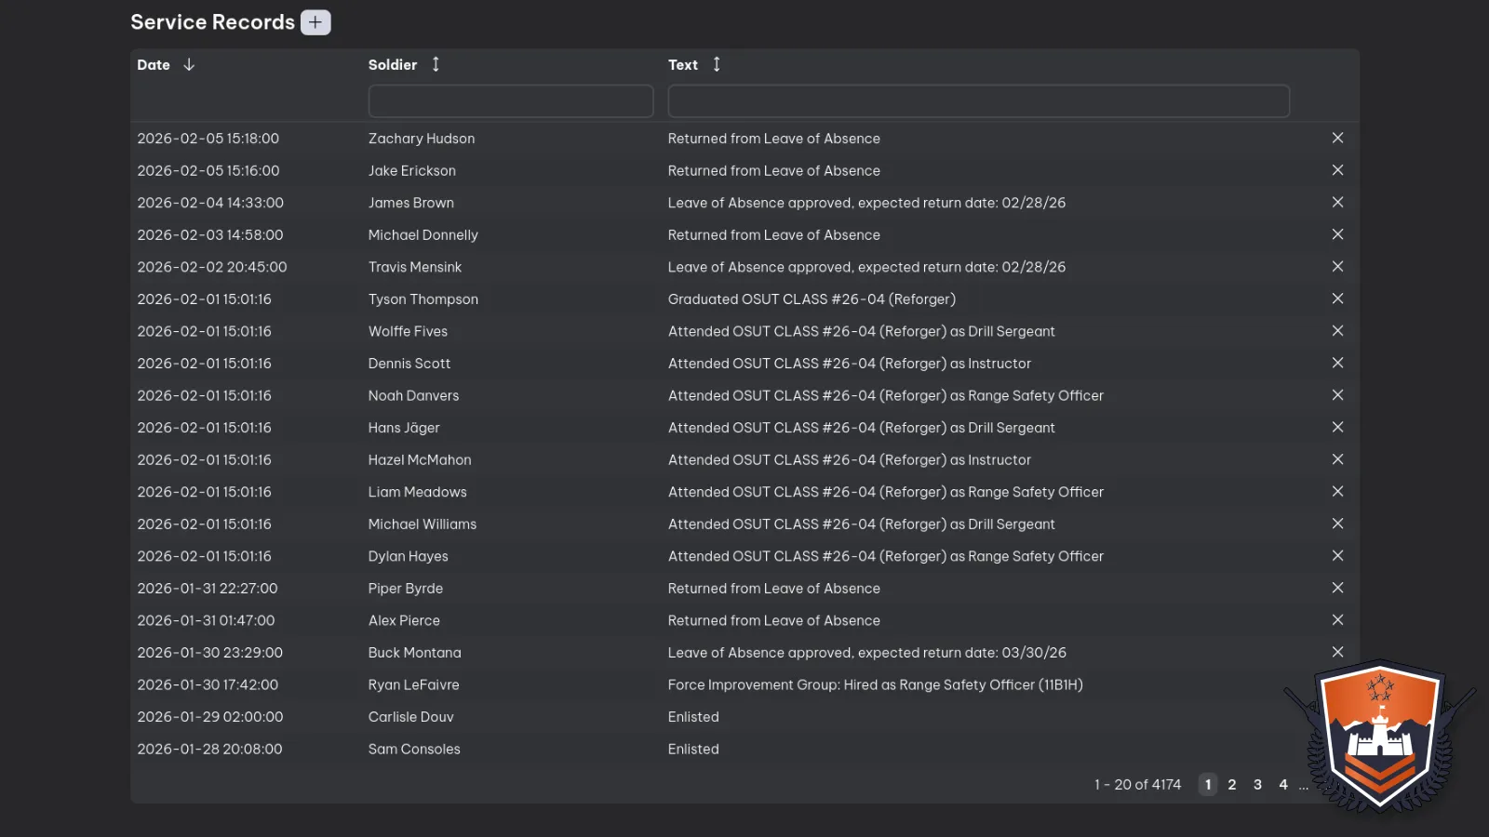The width and height of the screenshot is (1489, 837).
Task: Sort records by the Date arrow icon
Action: tap(189, 64)
